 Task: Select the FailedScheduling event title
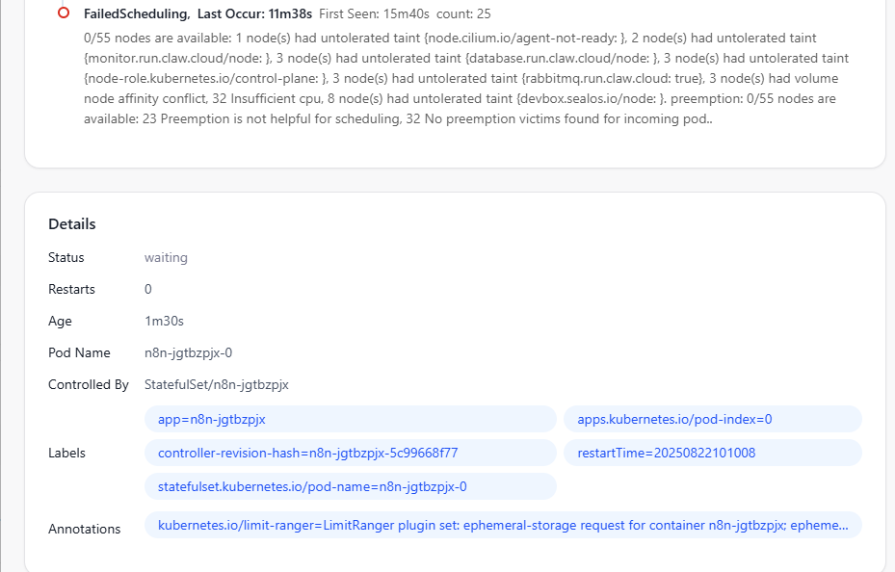coord(137,13)
